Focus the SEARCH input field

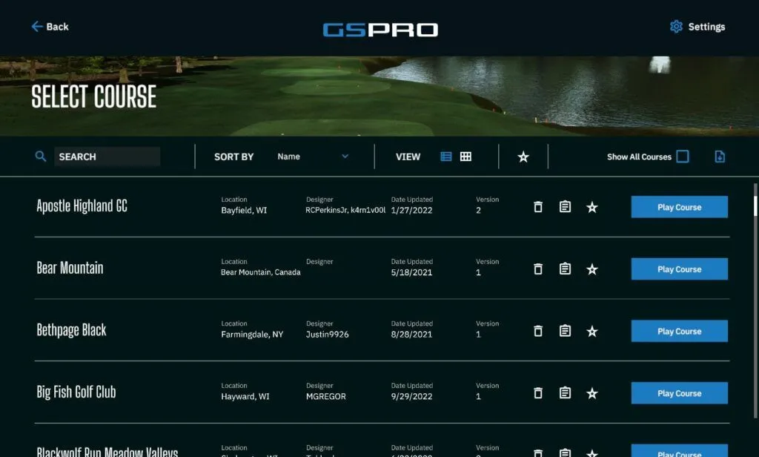coord(107,157)
